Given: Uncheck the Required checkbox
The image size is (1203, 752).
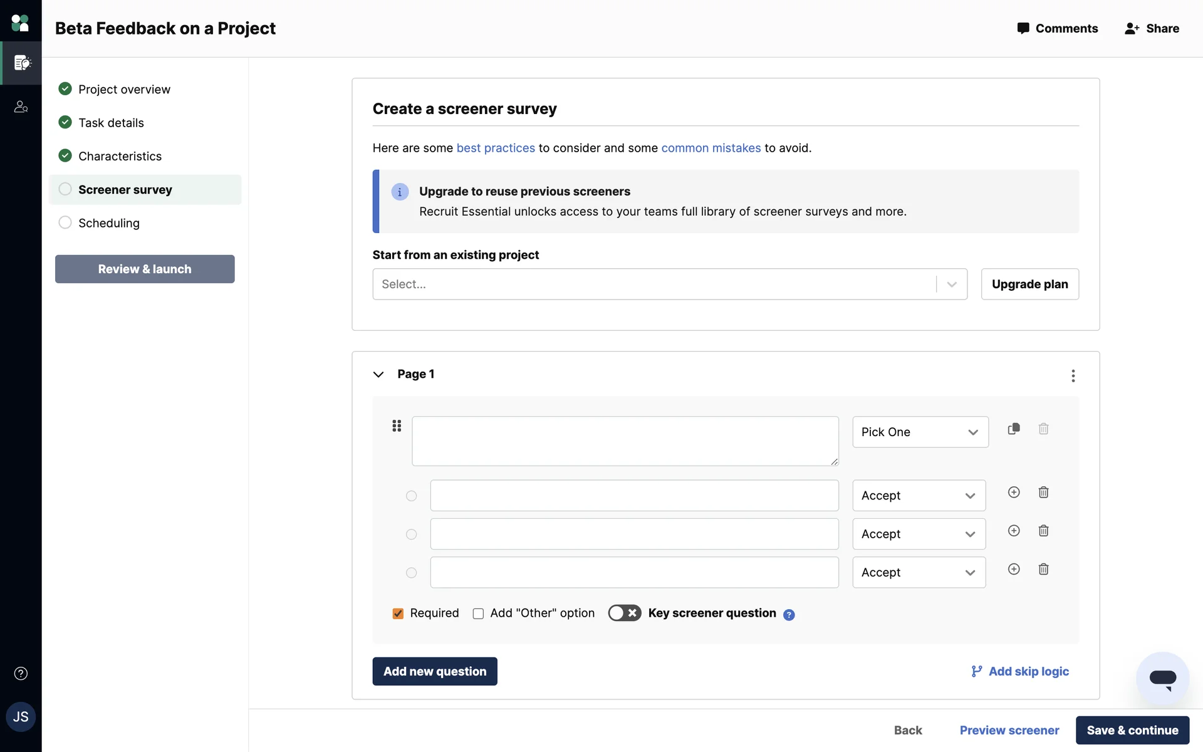Looking at the screenshot, I should coord(398,614).
